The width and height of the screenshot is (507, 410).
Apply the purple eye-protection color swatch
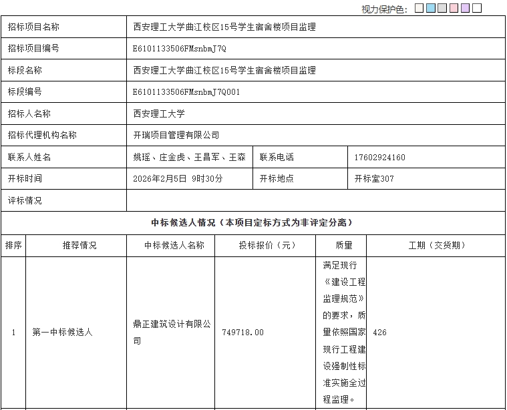tap(465, 9)
